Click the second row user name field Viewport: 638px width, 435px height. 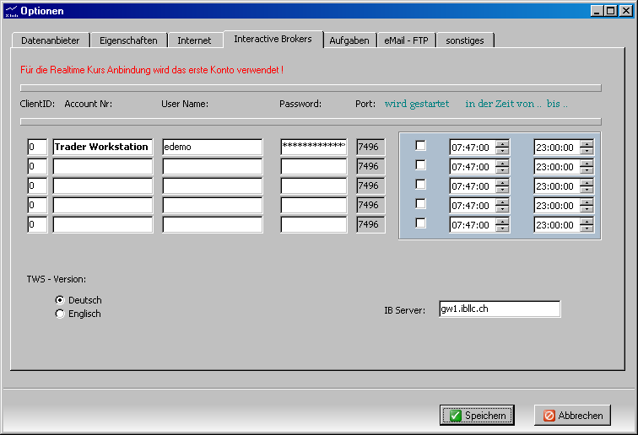(x=213, y=166)
